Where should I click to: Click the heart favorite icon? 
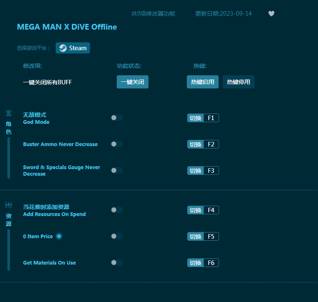click(271, 14)
